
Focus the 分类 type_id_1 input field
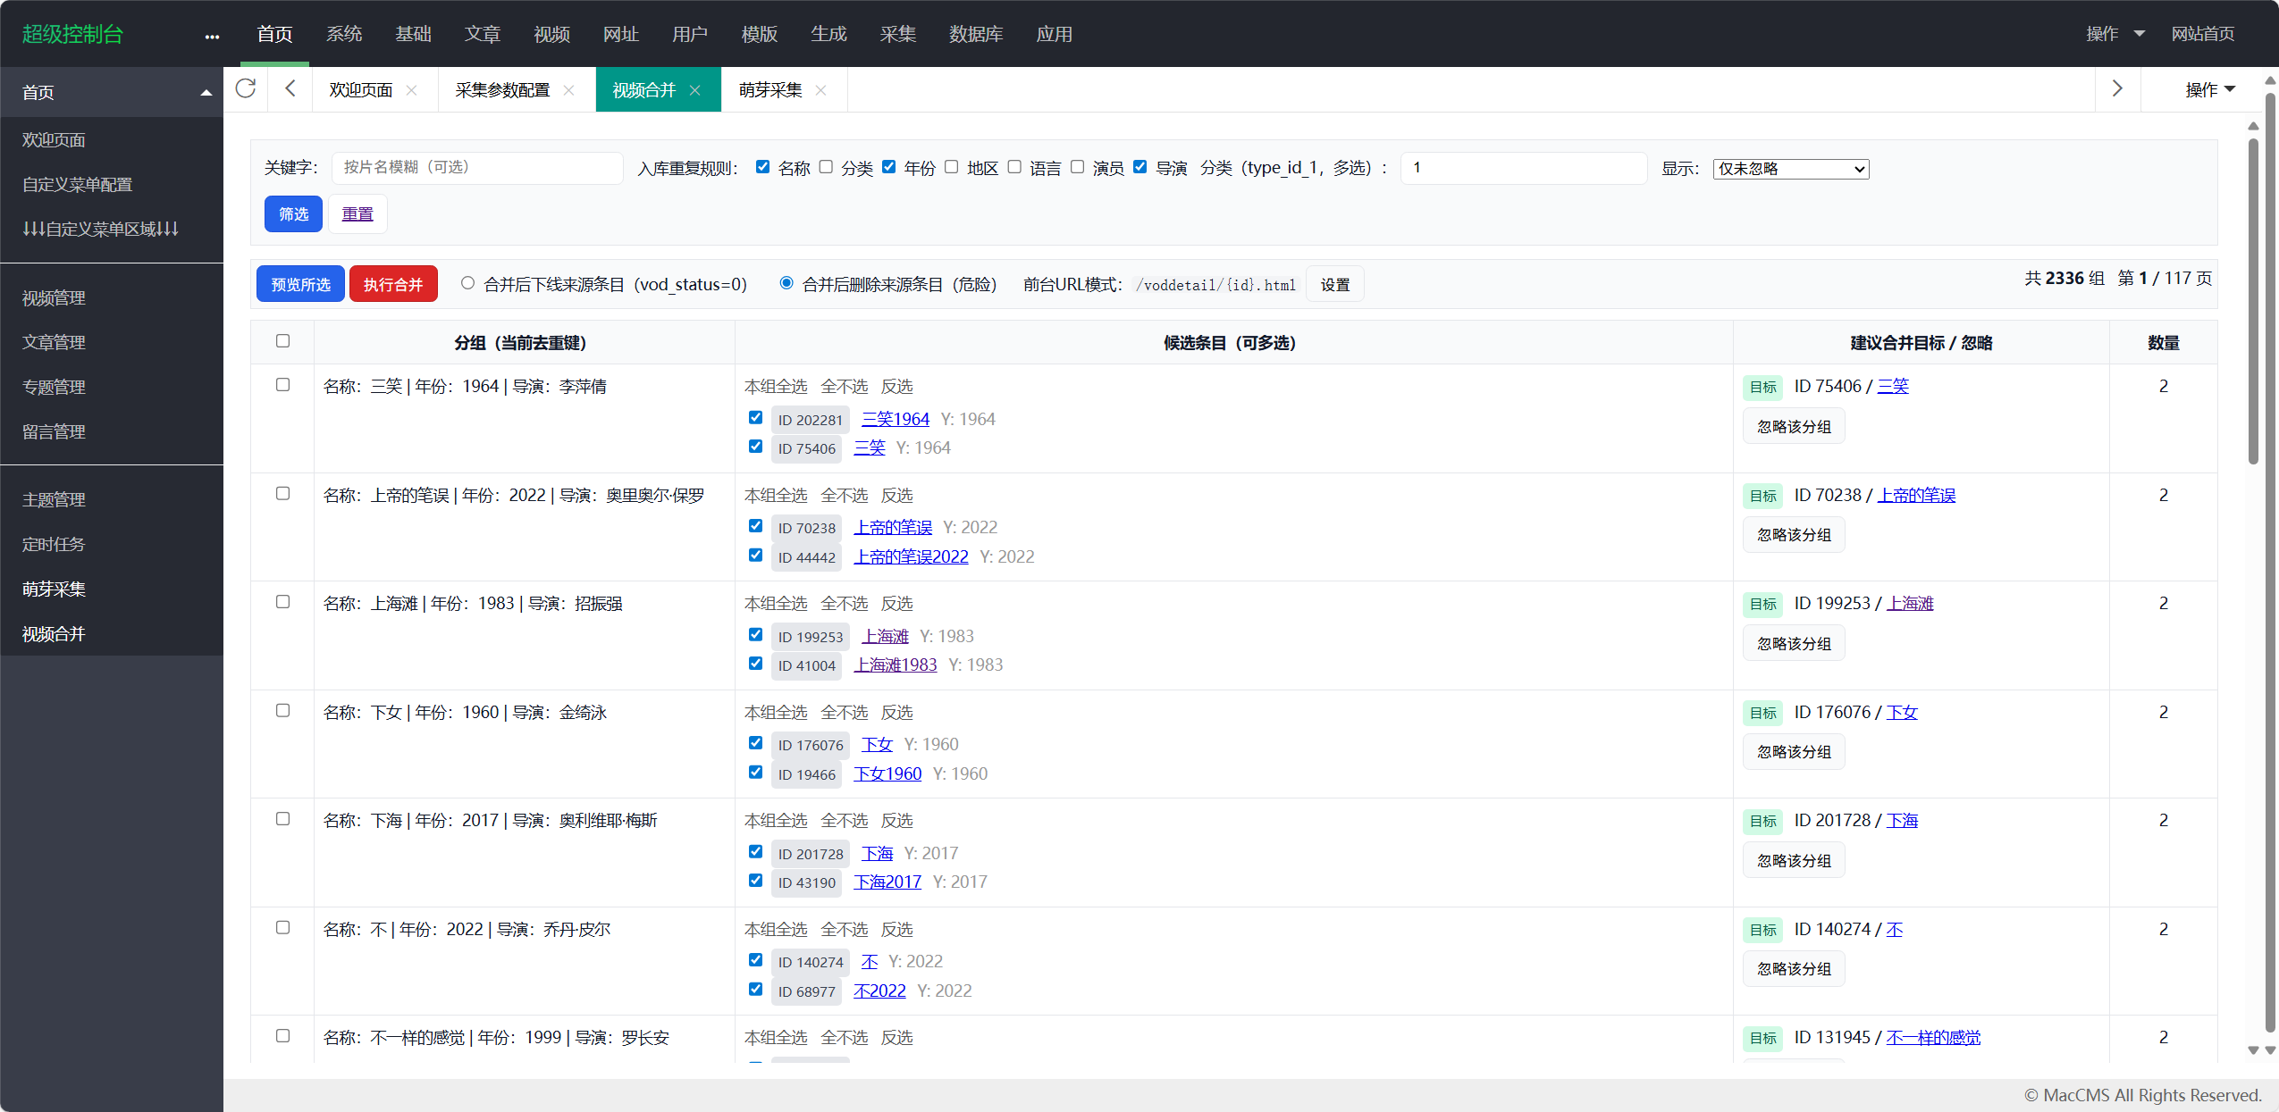click(x=1524, y=168)
